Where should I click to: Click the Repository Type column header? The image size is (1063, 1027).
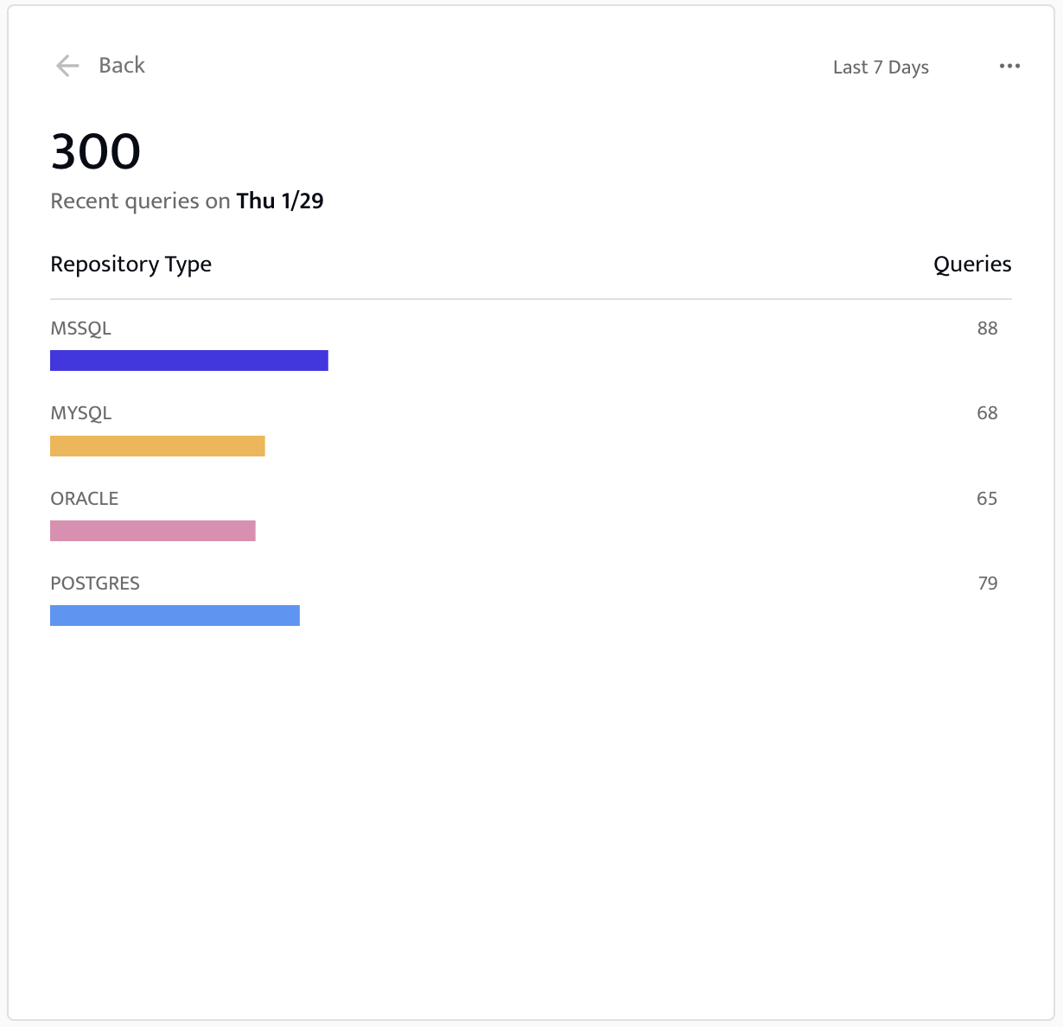pos(131,265)
